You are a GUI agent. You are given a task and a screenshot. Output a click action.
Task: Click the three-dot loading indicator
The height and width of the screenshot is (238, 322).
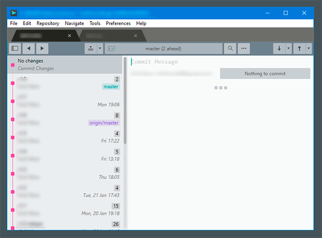(221, 88)
